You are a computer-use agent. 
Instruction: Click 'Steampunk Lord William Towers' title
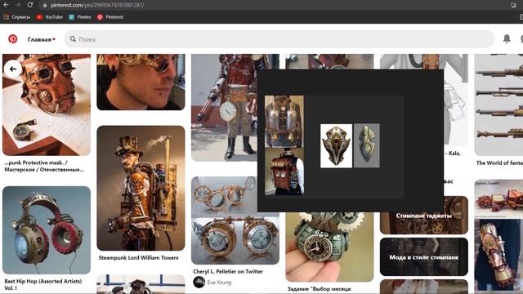tap(138, 258)
